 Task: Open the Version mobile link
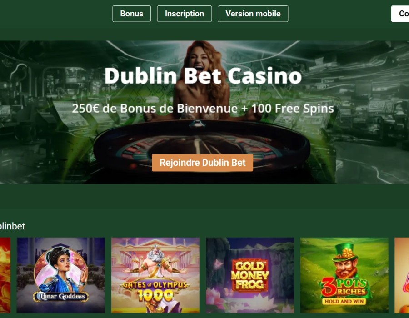tap(253, 14)
